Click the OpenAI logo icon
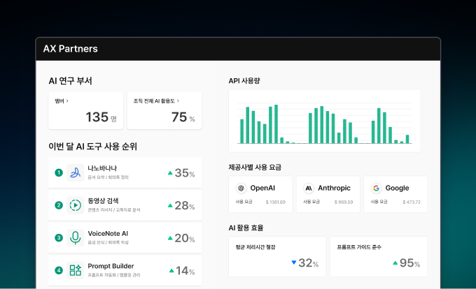This screenshot has height=289, width=476. (x=241, y=188)
